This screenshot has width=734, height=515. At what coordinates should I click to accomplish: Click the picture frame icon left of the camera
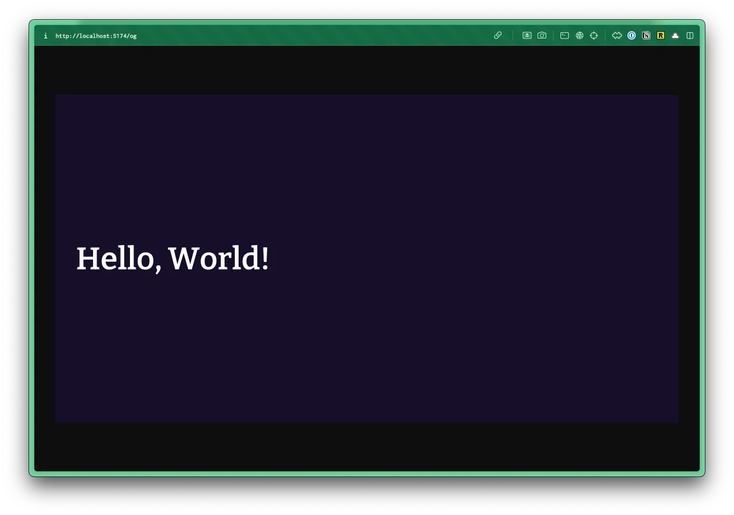(527, 35)
